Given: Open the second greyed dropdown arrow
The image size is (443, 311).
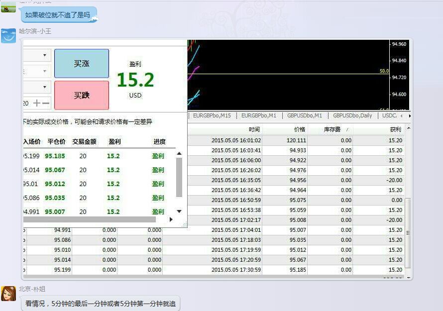Looking at the screenshot, I should pyautogui.click(x=45, y=71).
